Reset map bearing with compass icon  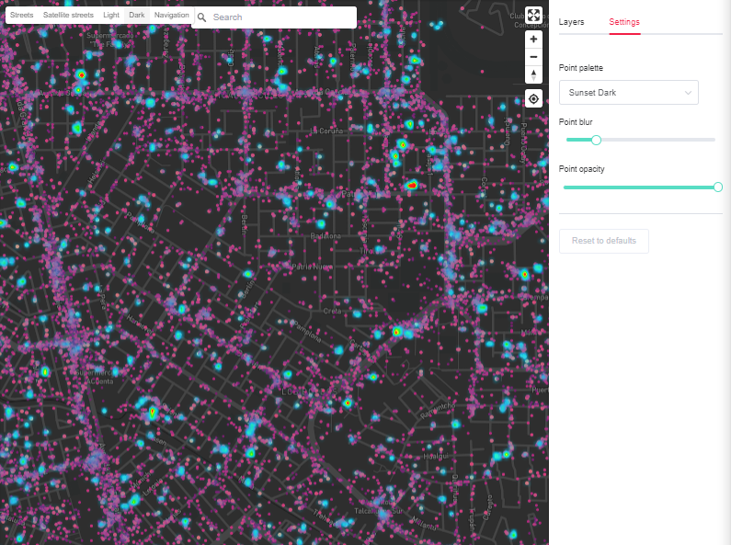[533, 74]
